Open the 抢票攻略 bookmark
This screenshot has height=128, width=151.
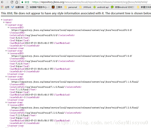click(x=17, y=7)
